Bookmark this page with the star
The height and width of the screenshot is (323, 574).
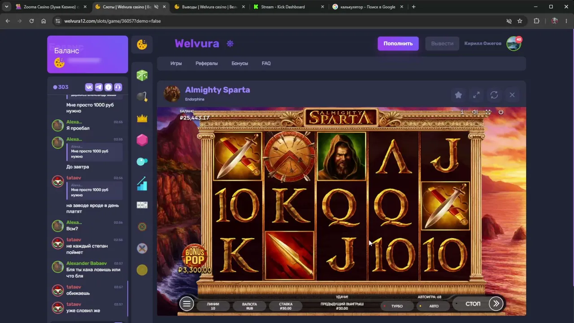[520, 21]
